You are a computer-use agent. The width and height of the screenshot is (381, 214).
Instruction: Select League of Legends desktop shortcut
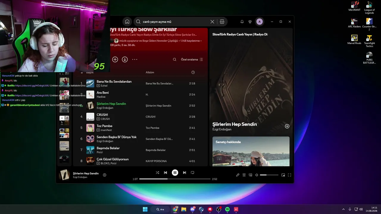point(369,8)
